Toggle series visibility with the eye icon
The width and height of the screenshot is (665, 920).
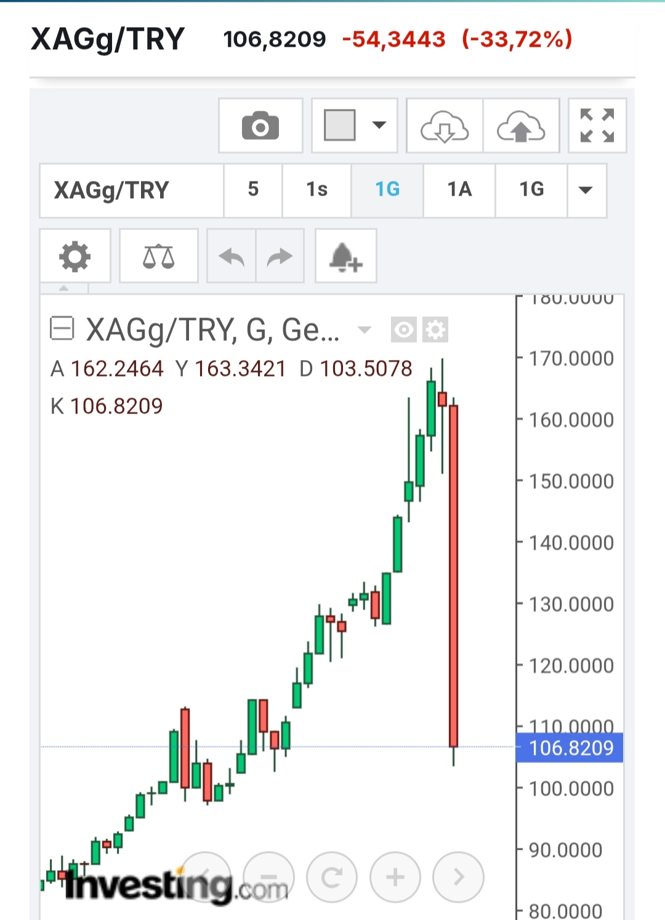coord(403,330)
